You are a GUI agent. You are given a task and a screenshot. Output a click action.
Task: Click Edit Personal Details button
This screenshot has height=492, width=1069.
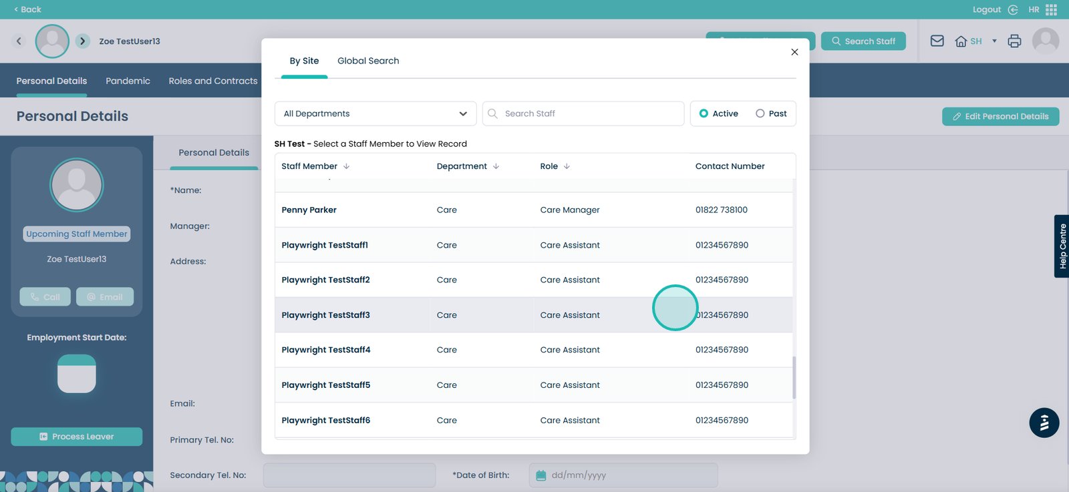coord(1000,116)
